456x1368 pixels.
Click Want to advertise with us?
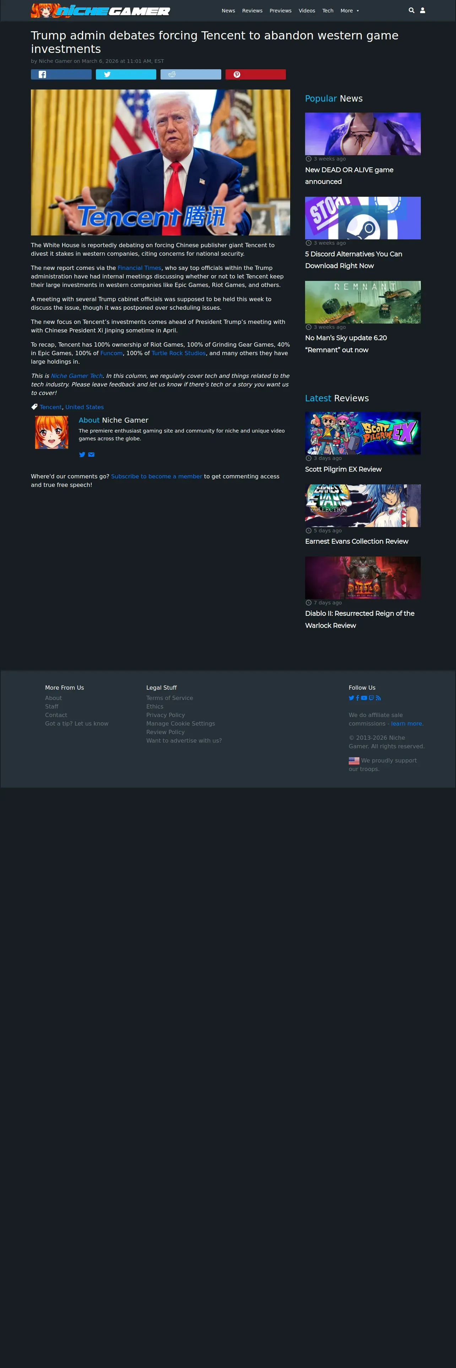pyautogui.click(x=184, y=741)
